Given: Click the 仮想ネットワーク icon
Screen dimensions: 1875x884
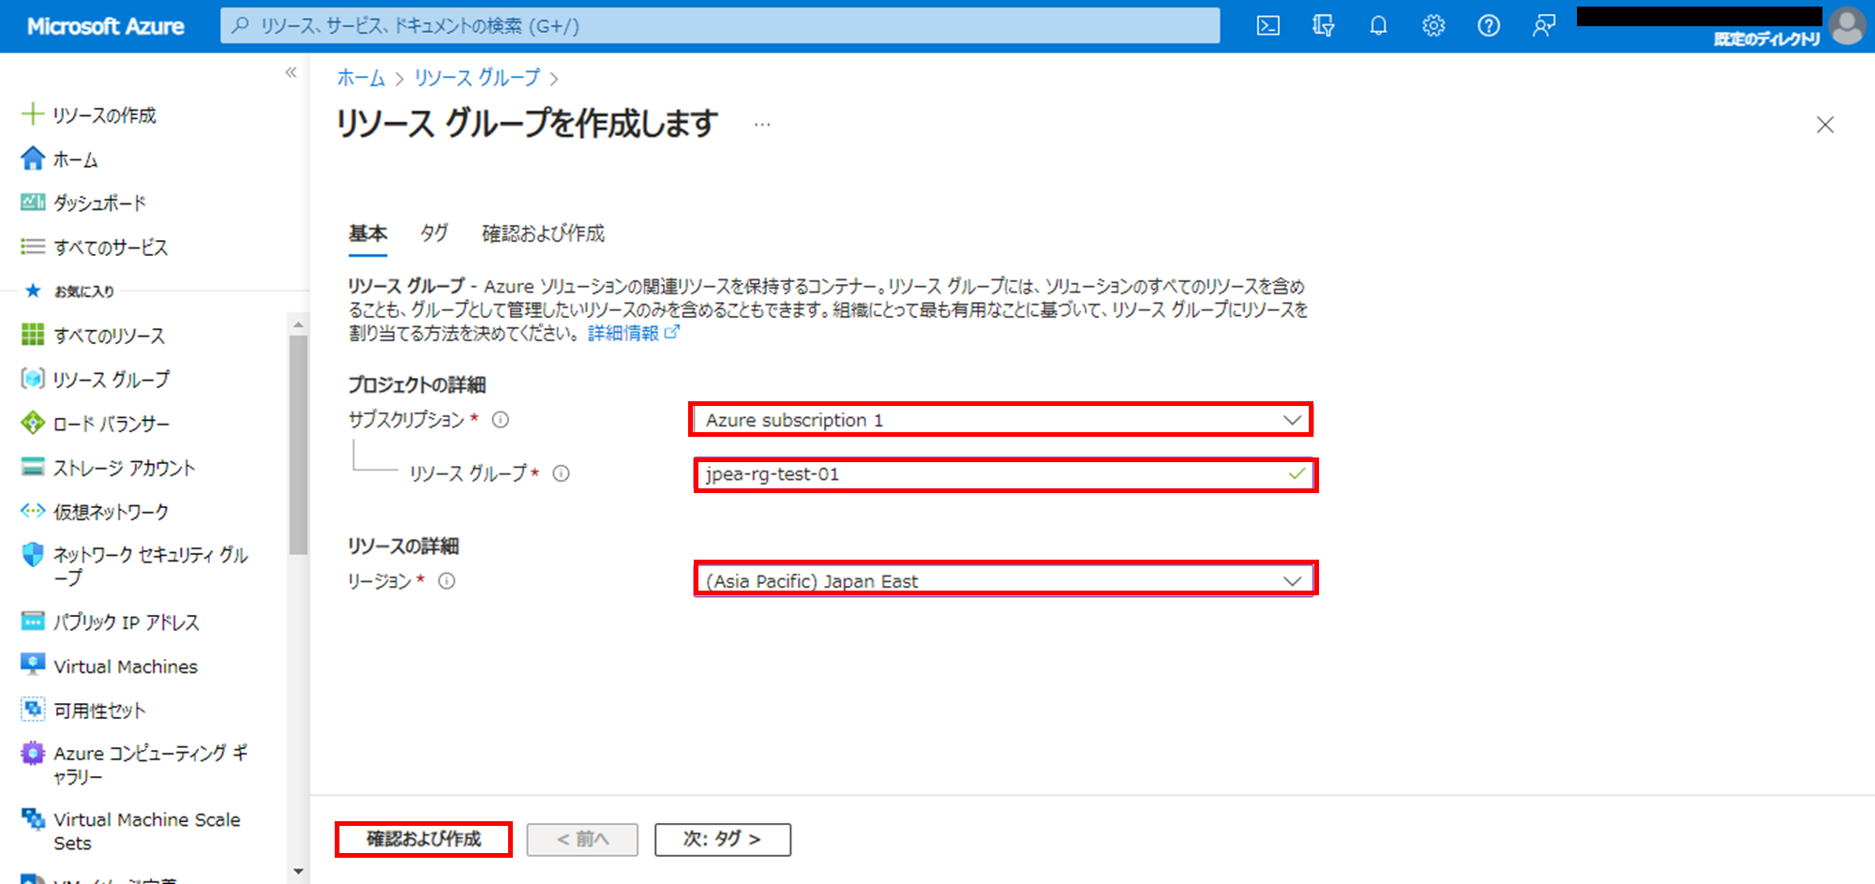Looking at the screenshot, I should [x=33, y=511].
